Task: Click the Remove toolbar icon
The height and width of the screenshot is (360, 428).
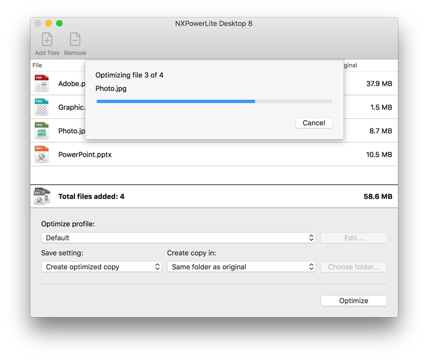Action: 75,40
